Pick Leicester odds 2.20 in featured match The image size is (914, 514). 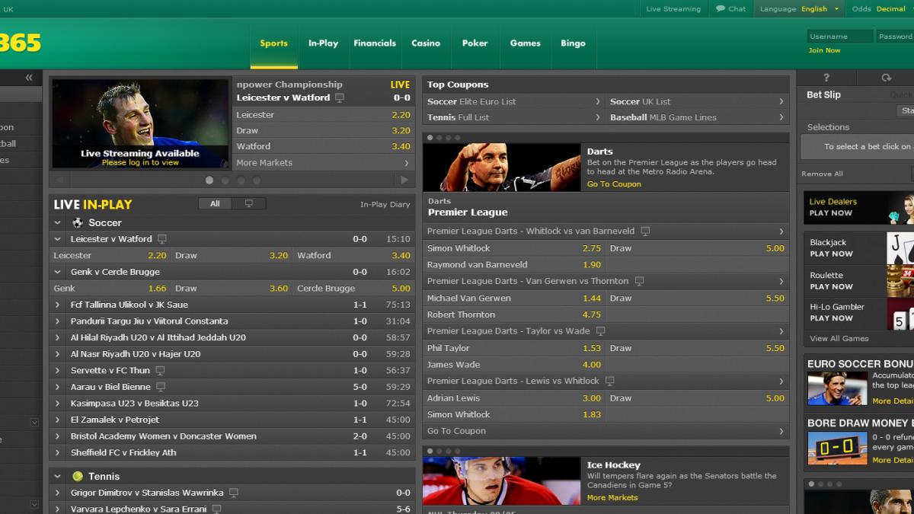(x=400, y=115)
